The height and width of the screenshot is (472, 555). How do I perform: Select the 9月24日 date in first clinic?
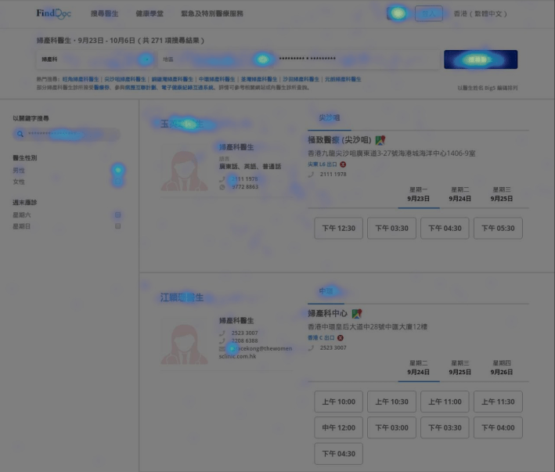[461, 194]
